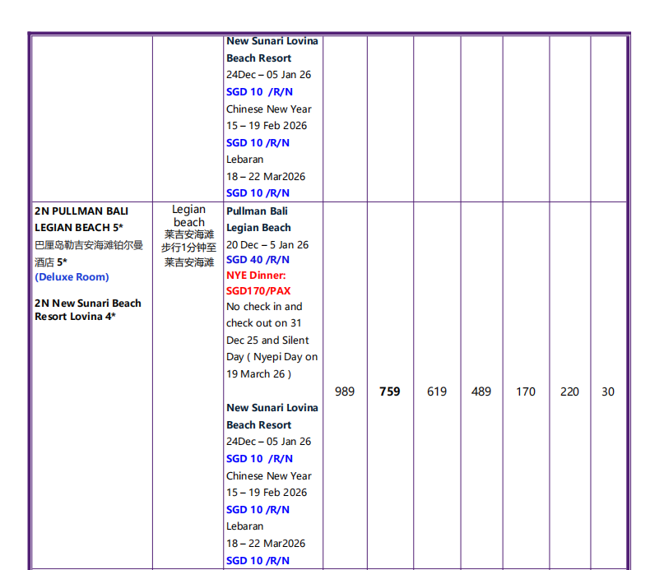Screen dimensions: 650x570
Task: Click the bold "Pullman Bali" surcharge heading
Action: click(x=257, y=211)
